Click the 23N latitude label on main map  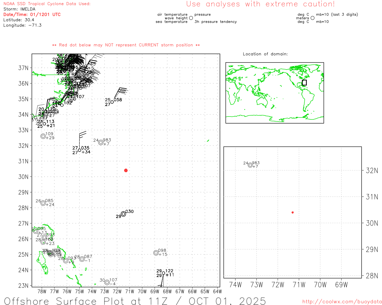(23, 286)
